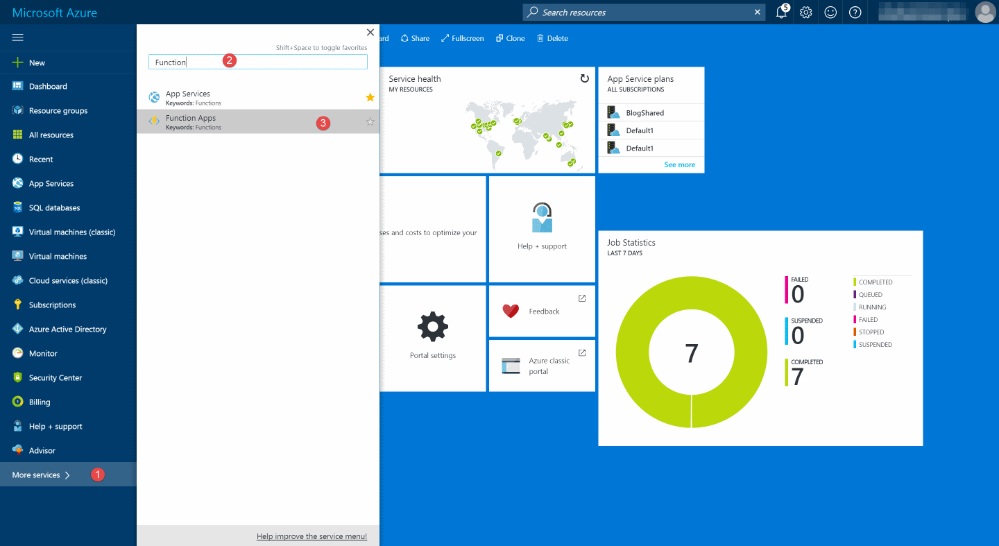Click the Billing icon in sidebar
999x546 pixels.
[x=18, y=402]
